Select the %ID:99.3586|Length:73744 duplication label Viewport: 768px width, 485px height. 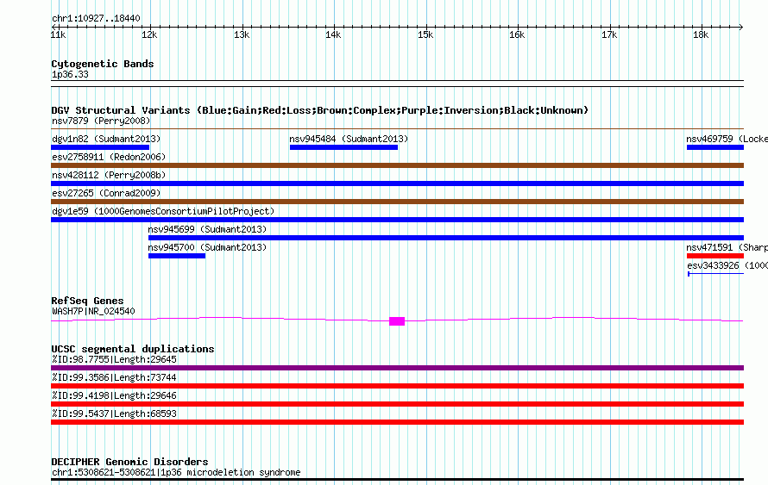[114, 377]
